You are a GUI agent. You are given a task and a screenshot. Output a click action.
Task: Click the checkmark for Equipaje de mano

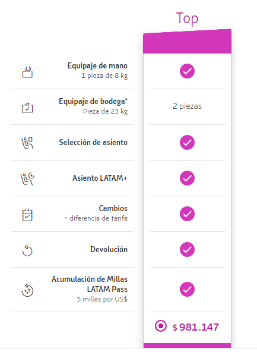point(187,71)
